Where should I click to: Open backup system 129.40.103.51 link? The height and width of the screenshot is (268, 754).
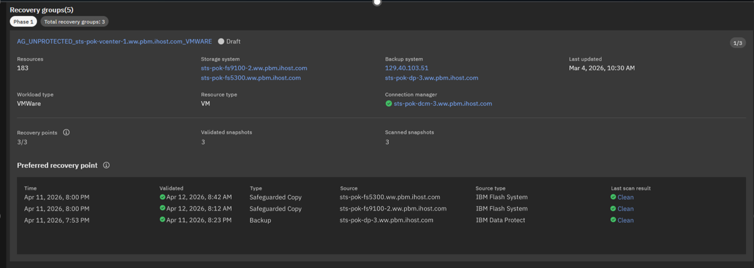click(406, 68)
